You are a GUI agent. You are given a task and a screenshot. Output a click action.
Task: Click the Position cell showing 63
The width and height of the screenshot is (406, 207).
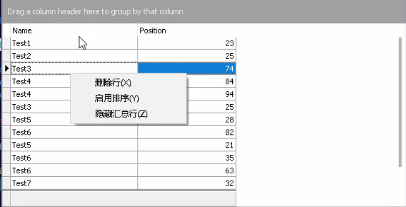(187, 171)
